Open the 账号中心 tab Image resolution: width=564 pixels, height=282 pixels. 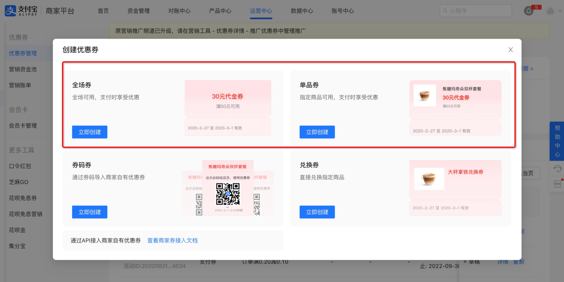tap(343, 11)
